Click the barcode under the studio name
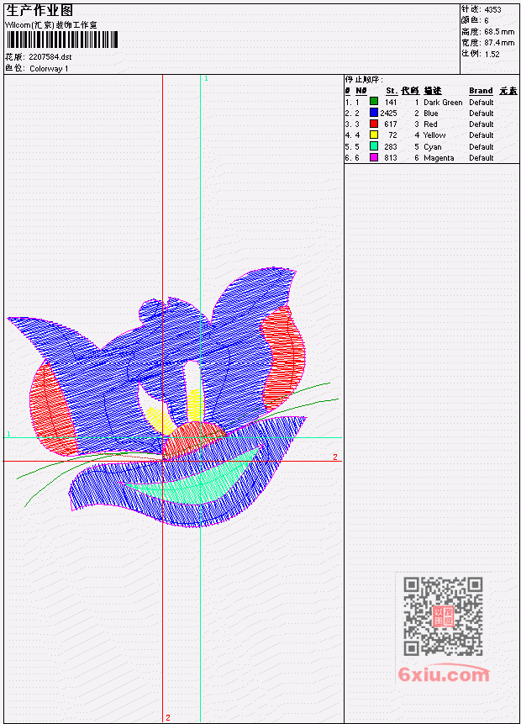This screenshot has height=724, width=521. point(62,40)
